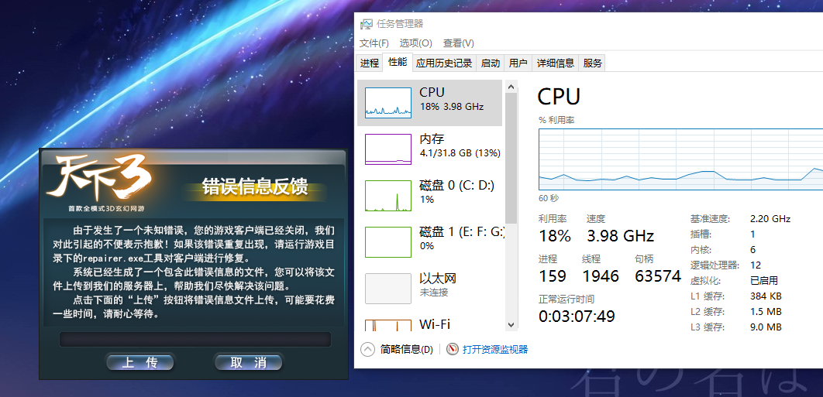Open the 详细信息 tab
Screen dimensions: 823x397
click(556, 63)
